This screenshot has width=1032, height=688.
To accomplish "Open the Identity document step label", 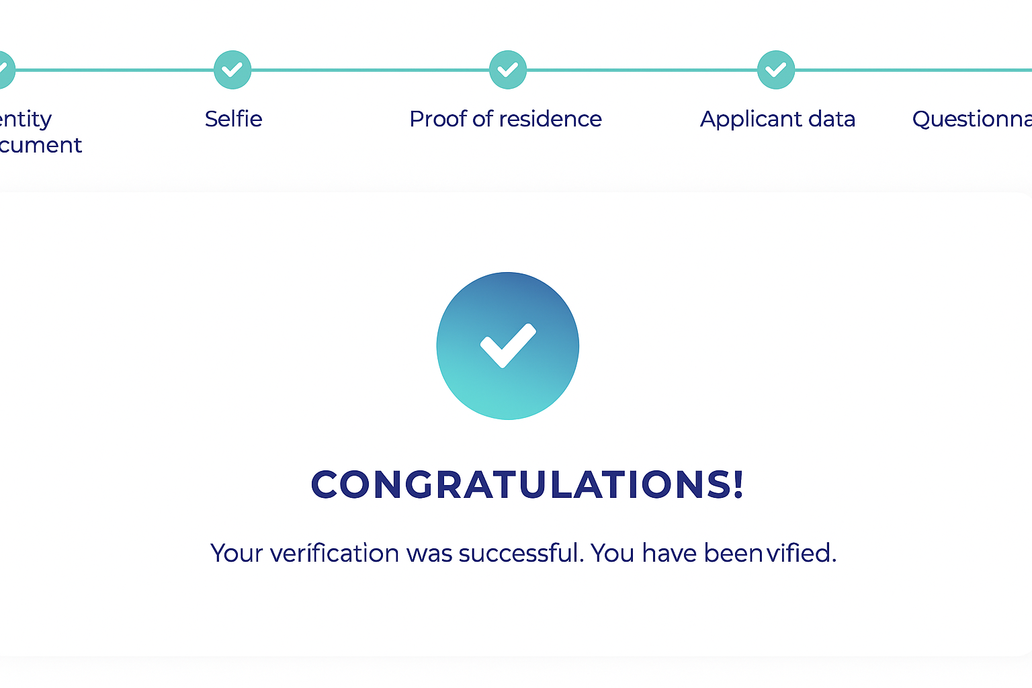I will point(32,132).
